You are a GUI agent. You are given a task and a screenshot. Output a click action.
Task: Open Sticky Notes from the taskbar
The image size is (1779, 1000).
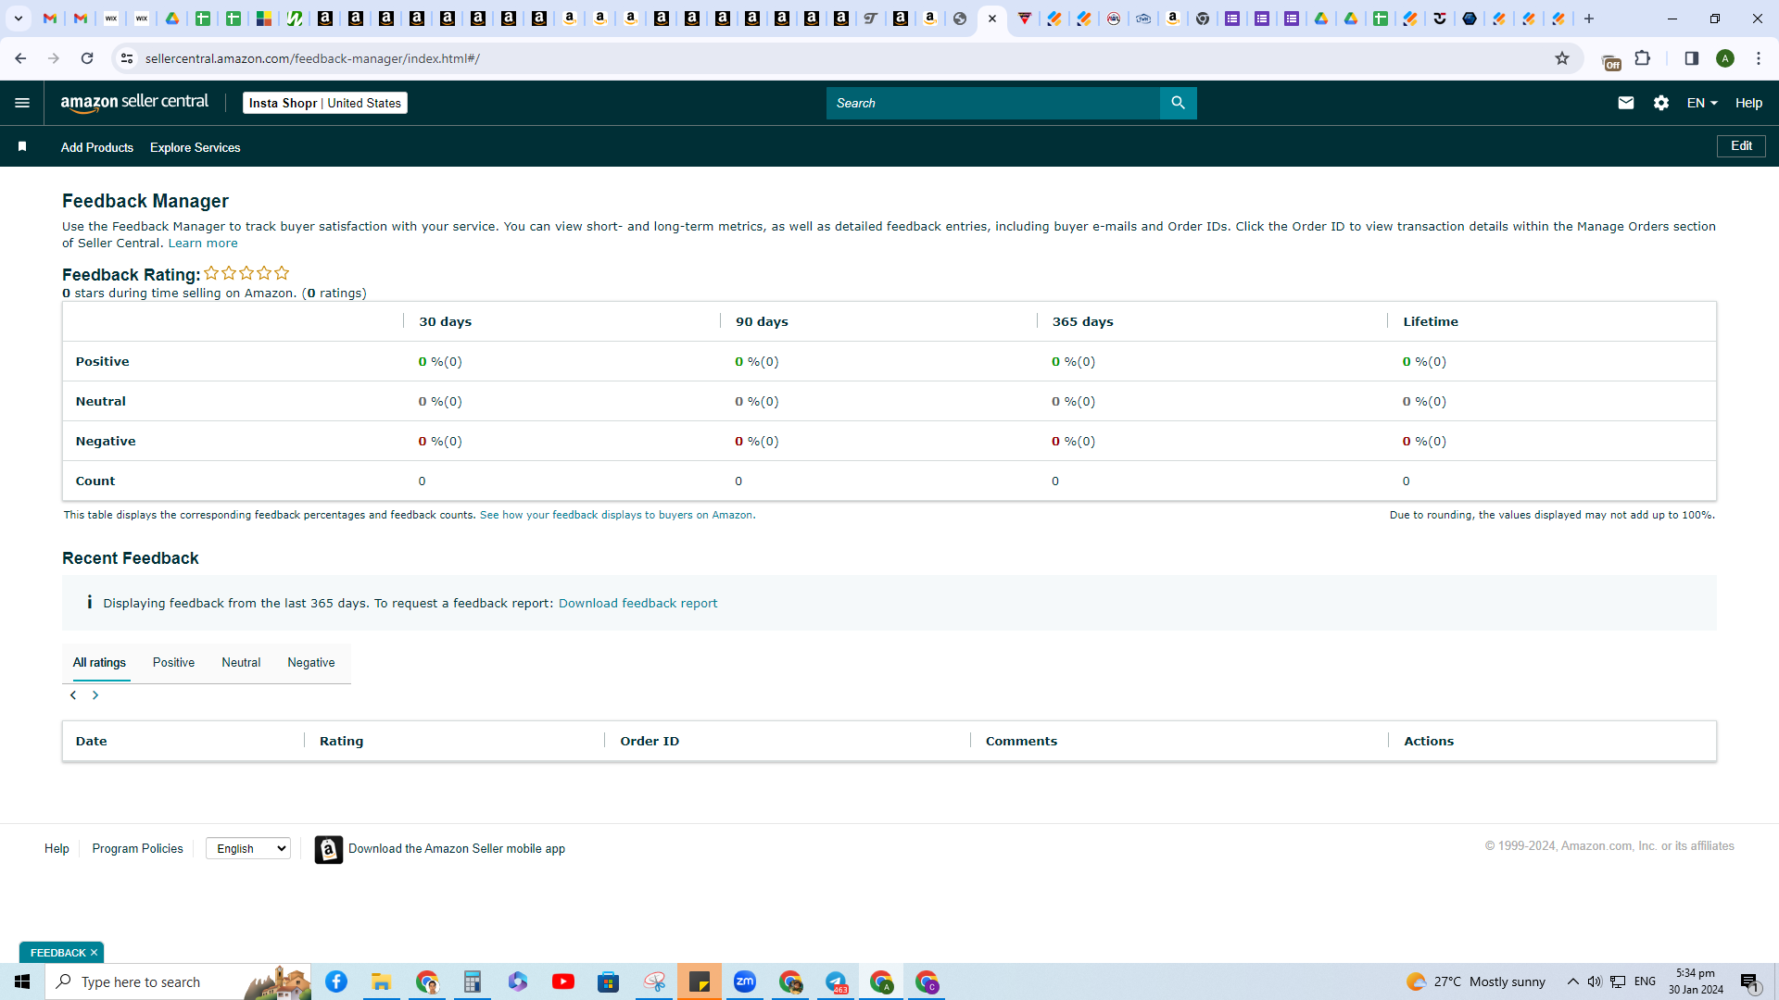coord(700,981)
